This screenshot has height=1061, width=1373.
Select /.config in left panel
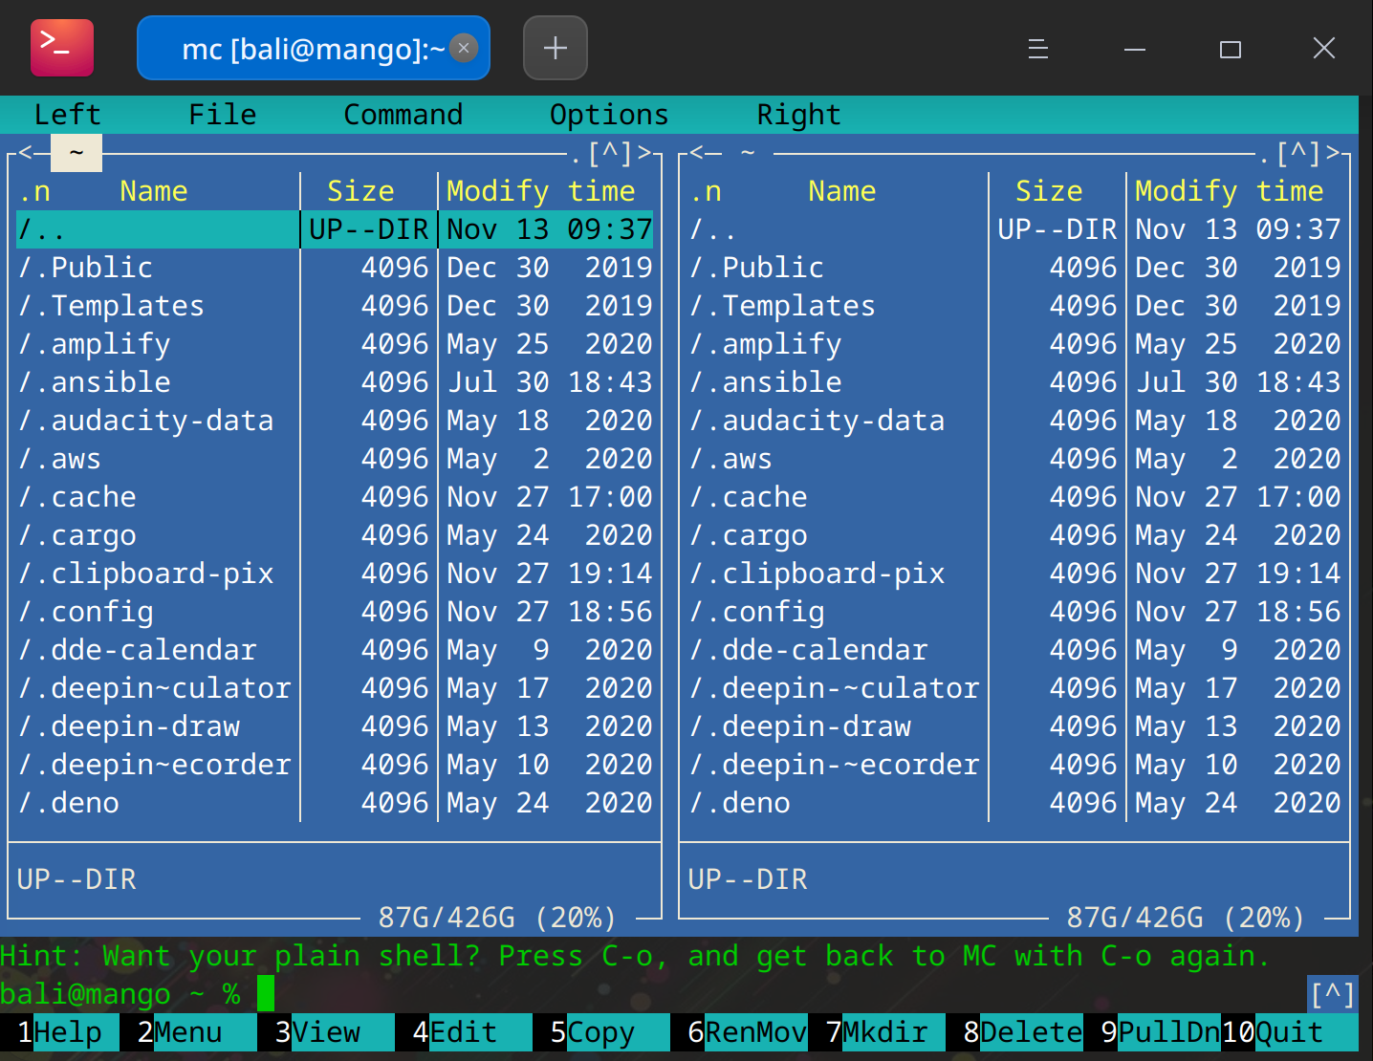335,612
